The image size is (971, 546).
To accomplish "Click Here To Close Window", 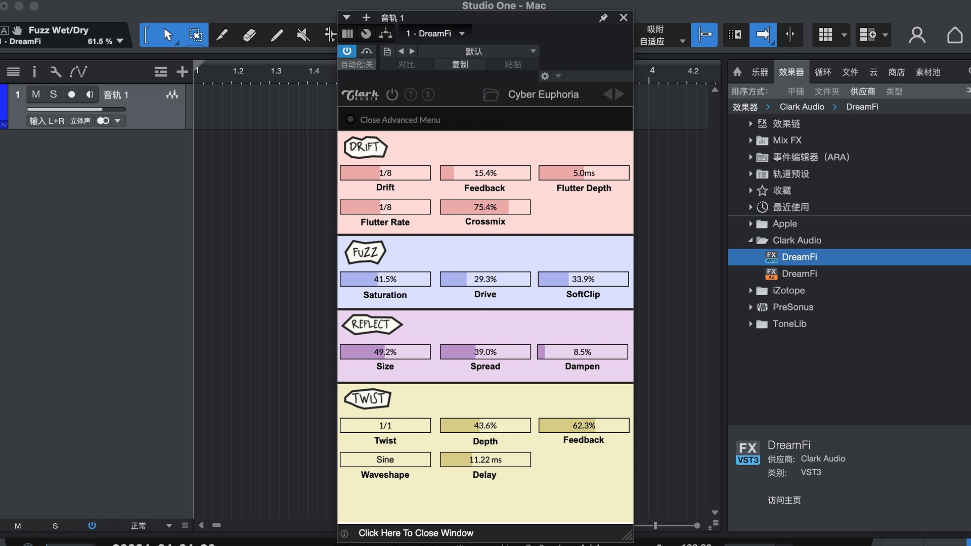I will click(416, 533).
